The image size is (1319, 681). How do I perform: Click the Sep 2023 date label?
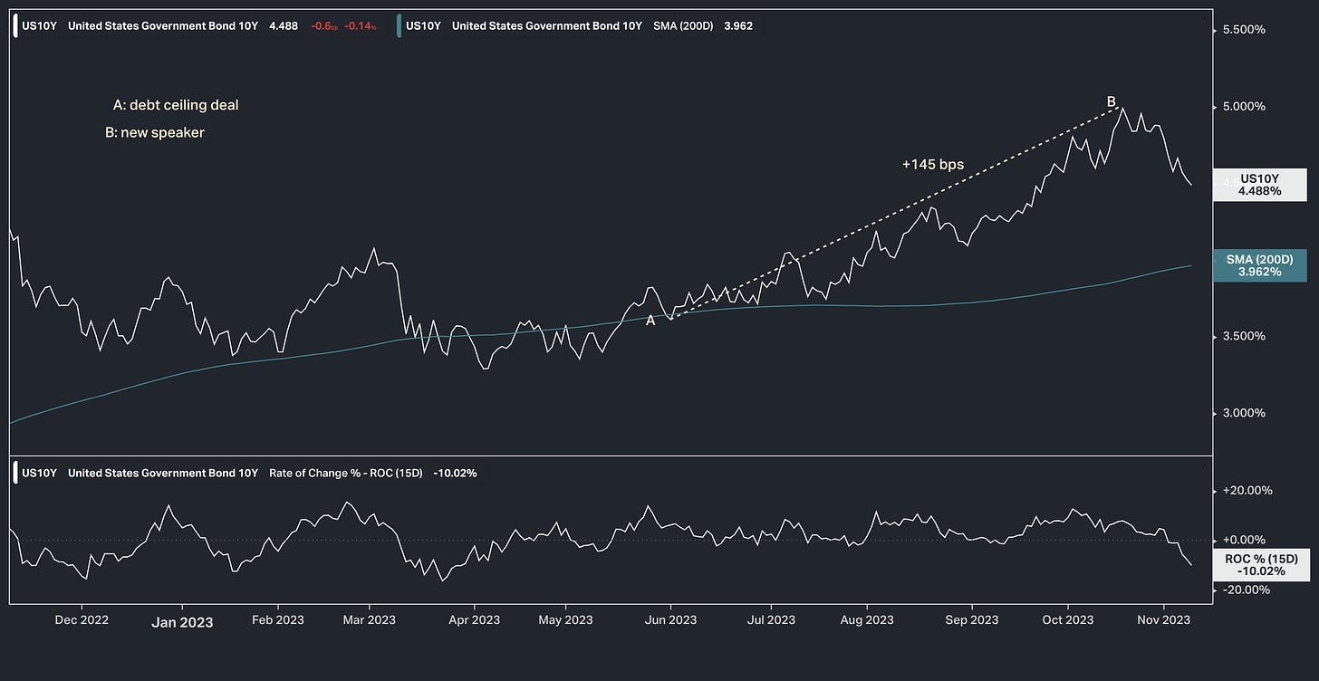(x=971, y=620)
